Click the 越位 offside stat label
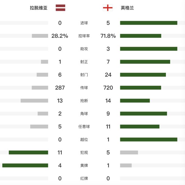The height and width of the screenshot is (185, 185). (x=84, y=139)
